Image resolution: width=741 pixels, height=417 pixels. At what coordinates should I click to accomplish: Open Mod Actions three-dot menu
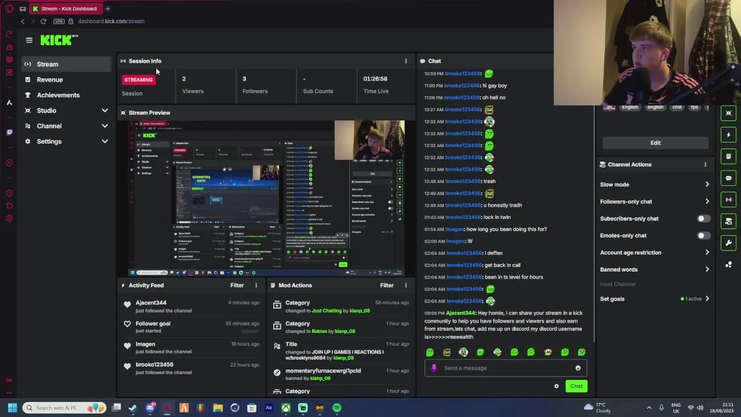coord(406,285)
